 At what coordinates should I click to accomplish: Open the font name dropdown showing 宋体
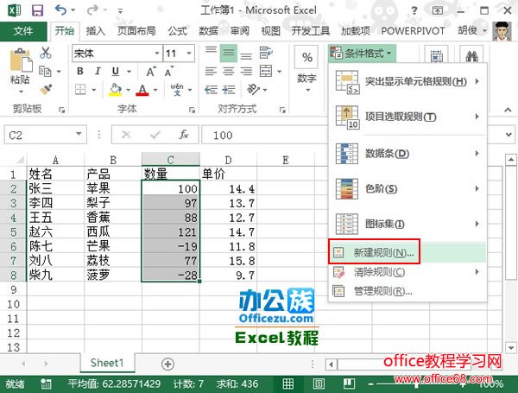[x=157, y=54]
